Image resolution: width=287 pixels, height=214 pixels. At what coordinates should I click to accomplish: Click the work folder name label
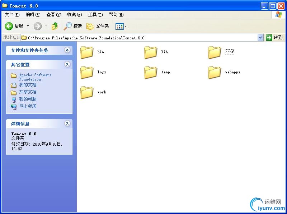[x=102, y=92]
